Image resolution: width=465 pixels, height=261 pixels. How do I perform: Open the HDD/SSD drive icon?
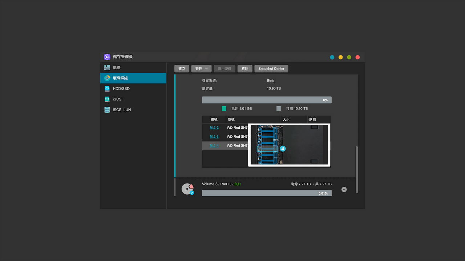click(x=107, y=88)
